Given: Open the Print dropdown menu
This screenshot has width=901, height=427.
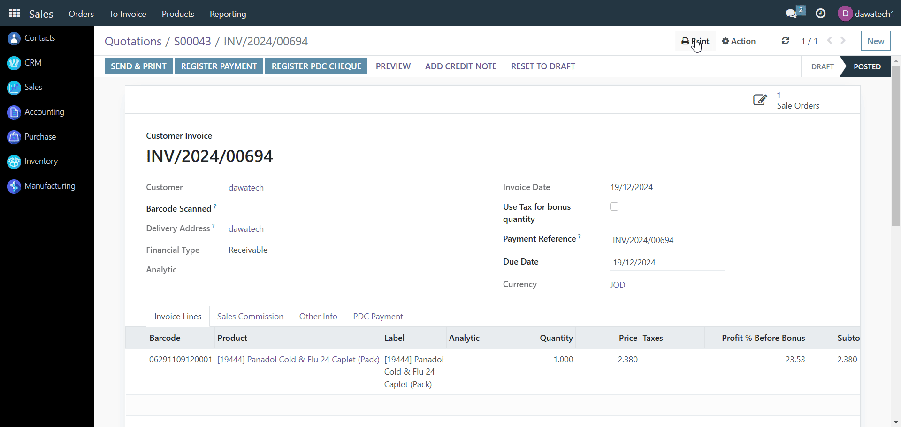Looking at the screenshot, I should pyautogui.click(x=695, y=41).
